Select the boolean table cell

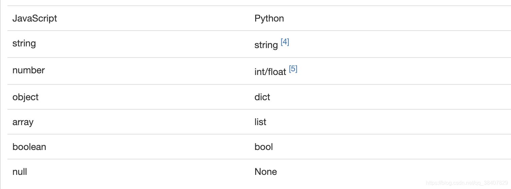click(x=29, y=147)
